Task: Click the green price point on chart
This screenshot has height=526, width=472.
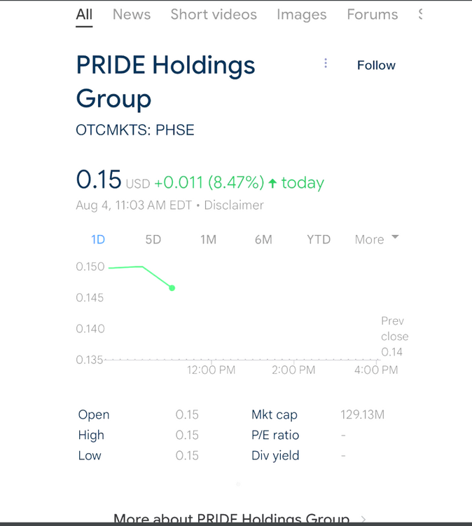Action: 172,288
